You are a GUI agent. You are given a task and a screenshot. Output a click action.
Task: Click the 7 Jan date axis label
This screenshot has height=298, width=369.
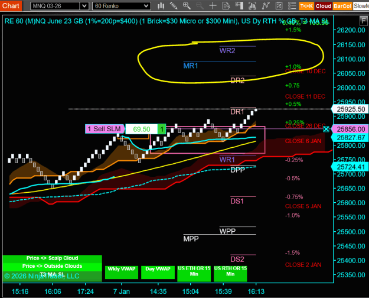[x=122, y=291]
